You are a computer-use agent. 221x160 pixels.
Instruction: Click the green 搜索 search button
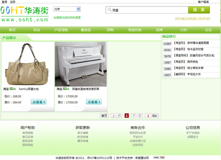point(199,10)
